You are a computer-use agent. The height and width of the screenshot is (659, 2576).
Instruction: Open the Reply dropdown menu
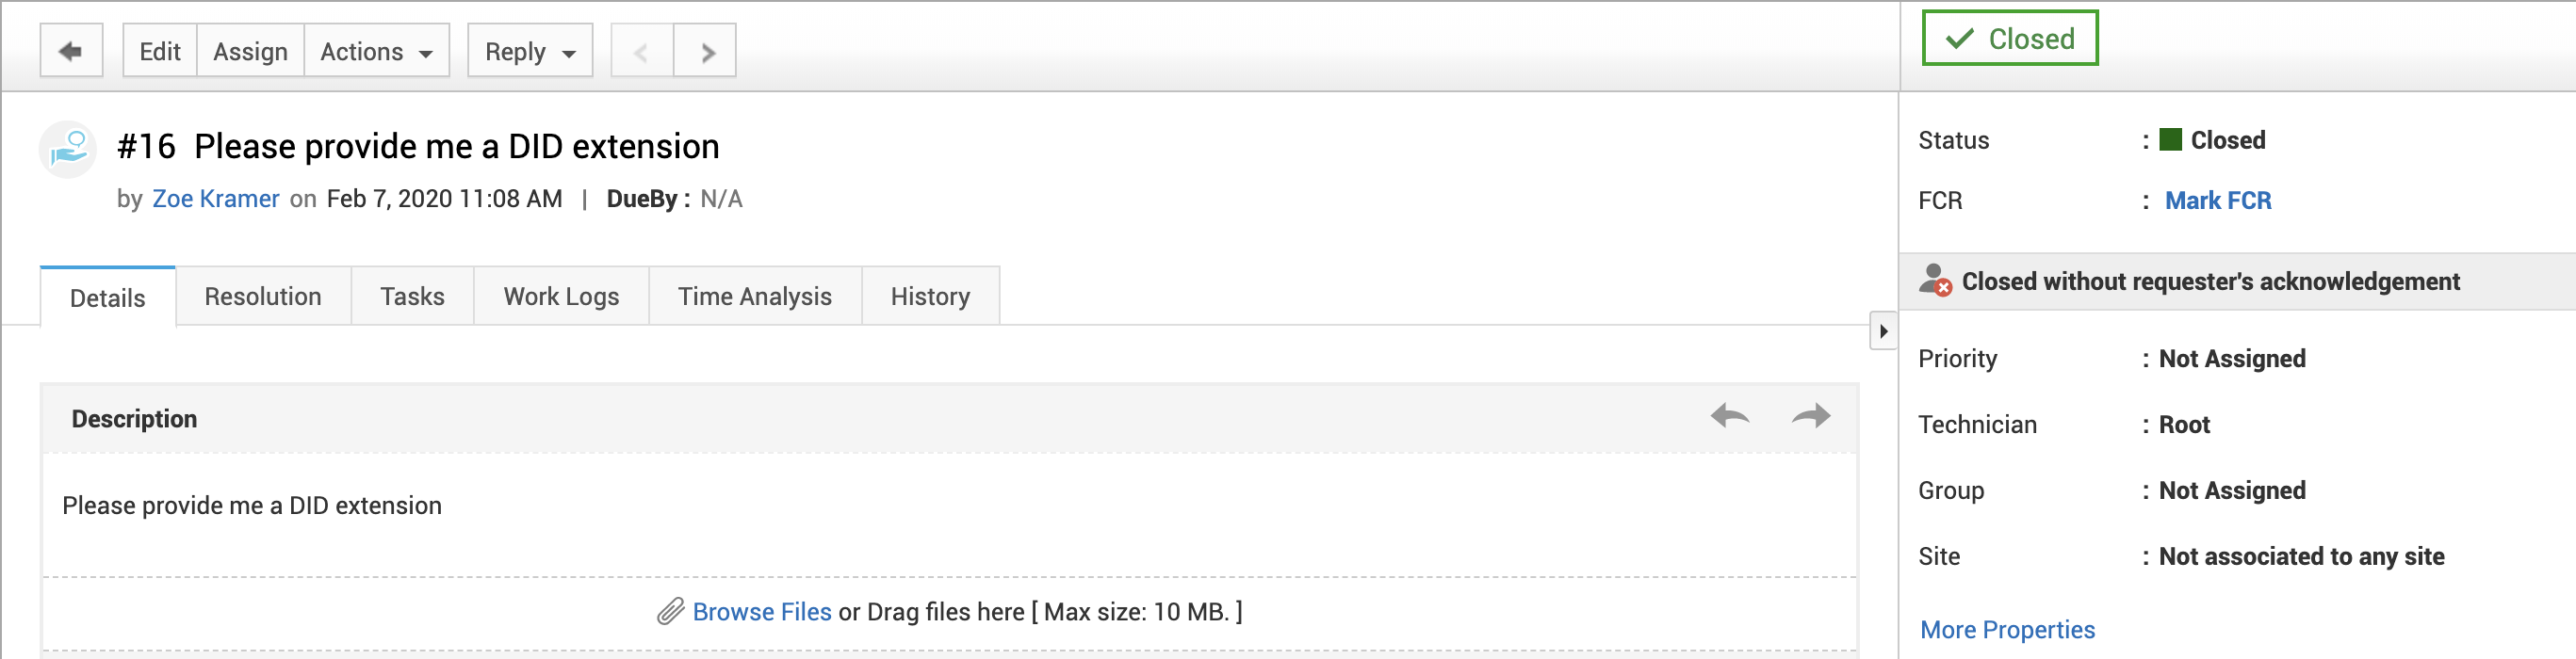click(530, 52)
